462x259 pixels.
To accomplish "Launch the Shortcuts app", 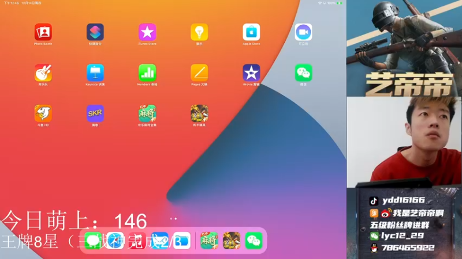I will (95, 32).
